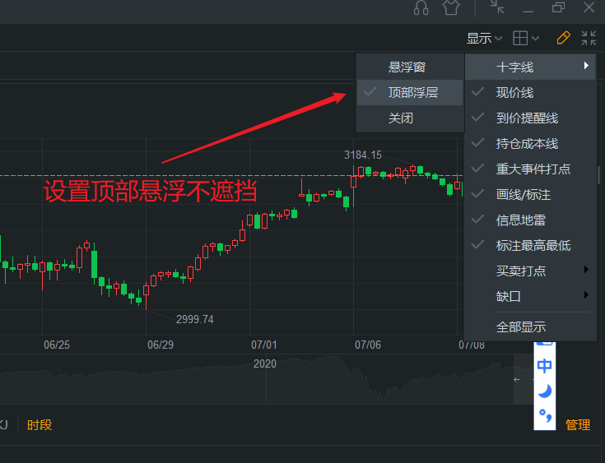605x463 pixels.
Task: Click the 07/06 date label
Action: (x=368, y=345)
